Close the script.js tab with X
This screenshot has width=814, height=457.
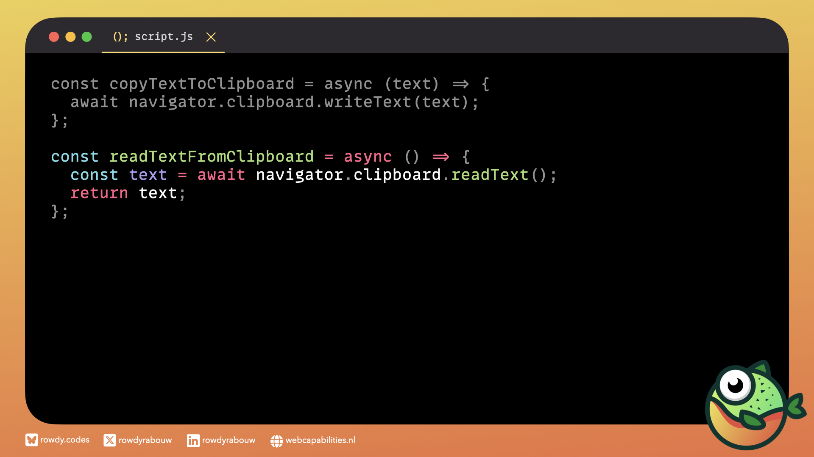211,37
